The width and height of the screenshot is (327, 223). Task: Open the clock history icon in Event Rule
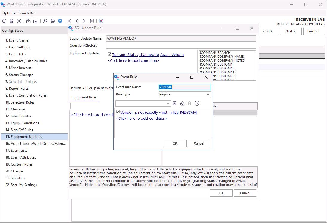pyautogui.click(x=197, y=103)
